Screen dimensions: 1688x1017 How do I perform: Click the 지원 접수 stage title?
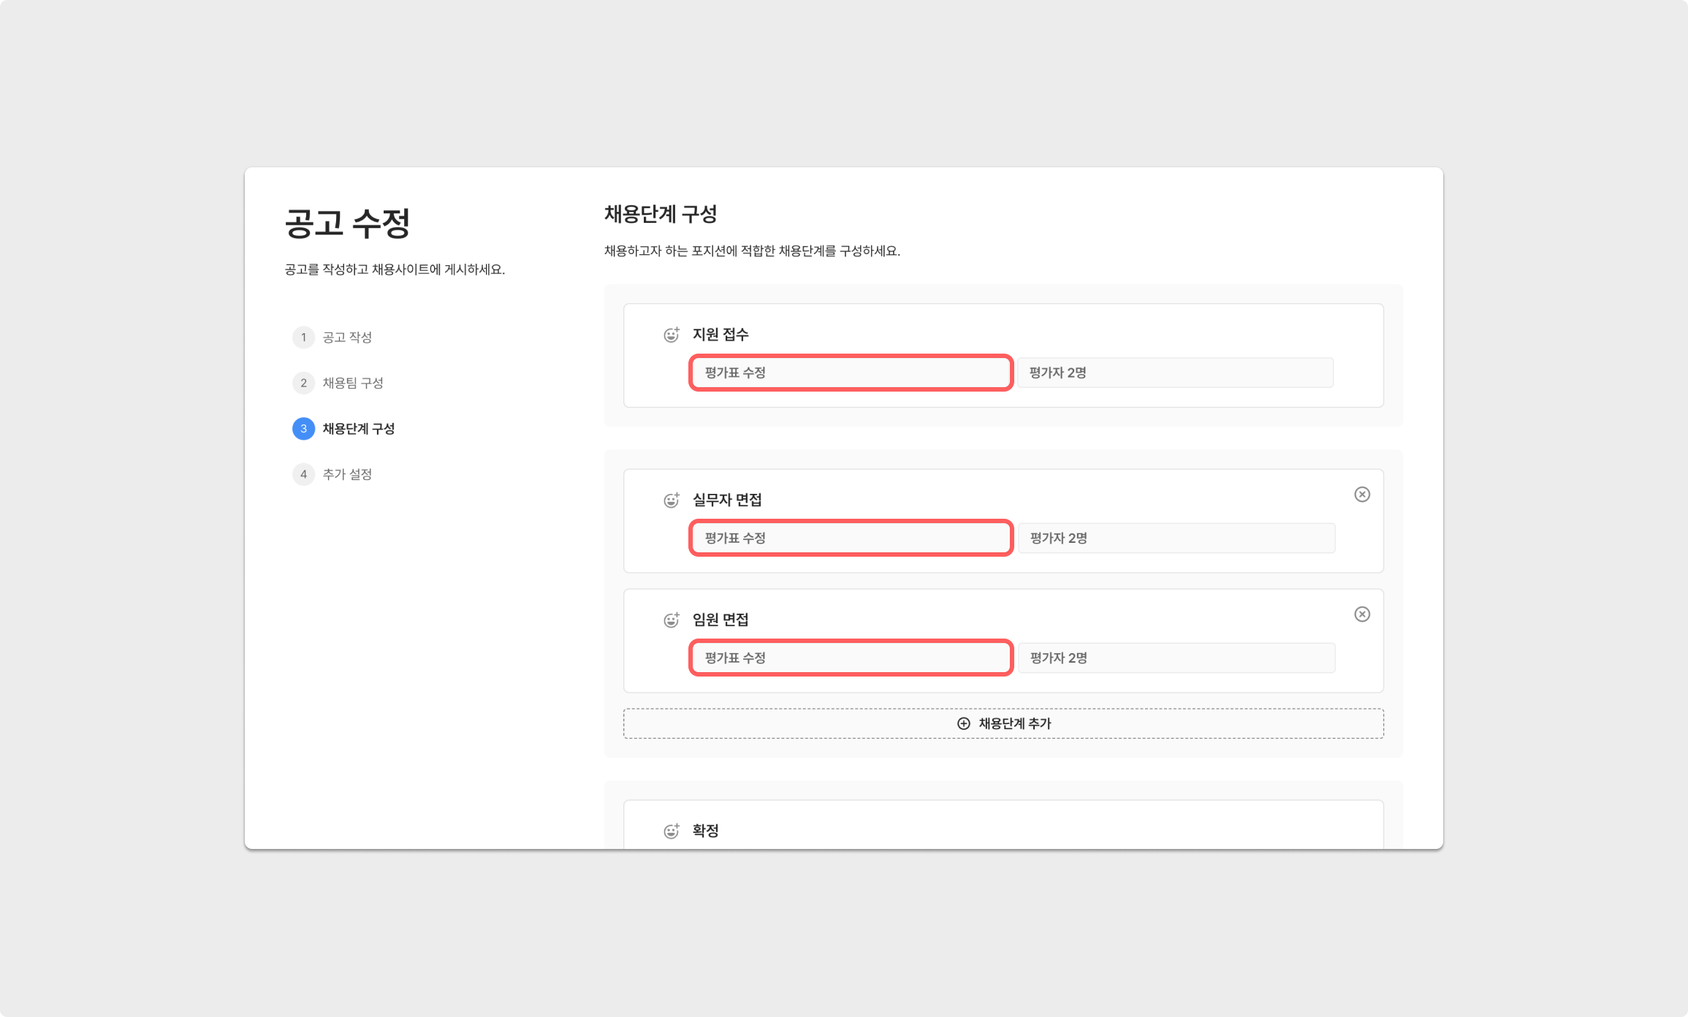pyautogui.click(x=721, y=335)
